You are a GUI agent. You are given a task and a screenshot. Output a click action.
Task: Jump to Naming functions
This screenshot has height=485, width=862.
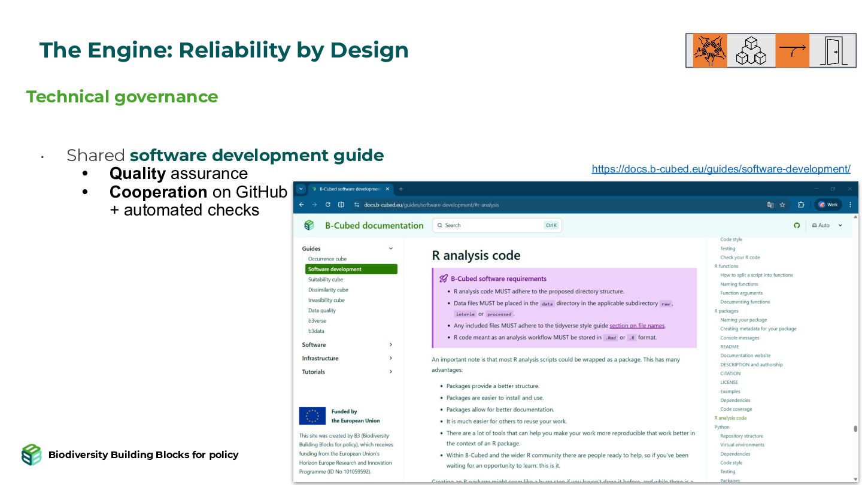pos(739,284)
